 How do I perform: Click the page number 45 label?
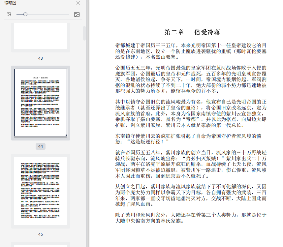40,234
